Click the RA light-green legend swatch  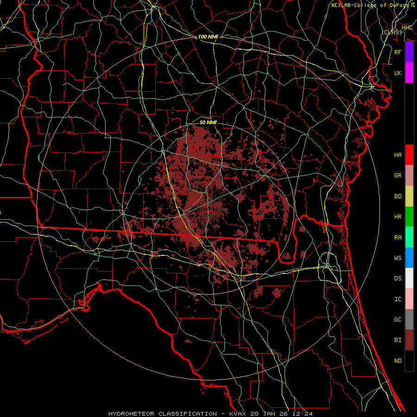[409, 237]
